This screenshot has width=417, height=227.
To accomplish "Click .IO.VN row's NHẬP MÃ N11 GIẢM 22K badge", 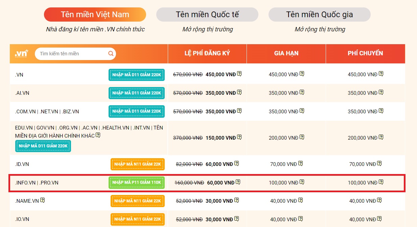I will (x=138, y=219).
